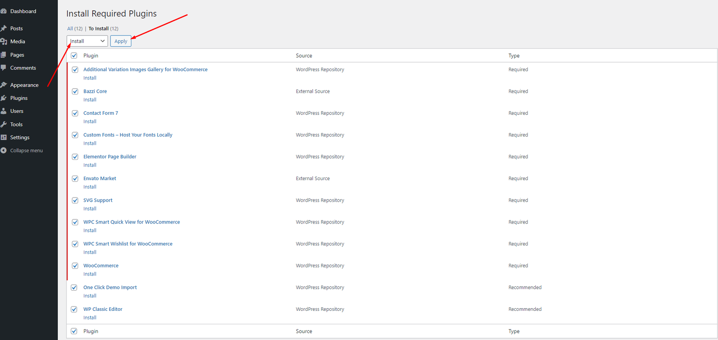Click the Pages icon in sidebar

click(x=4, y=55)
